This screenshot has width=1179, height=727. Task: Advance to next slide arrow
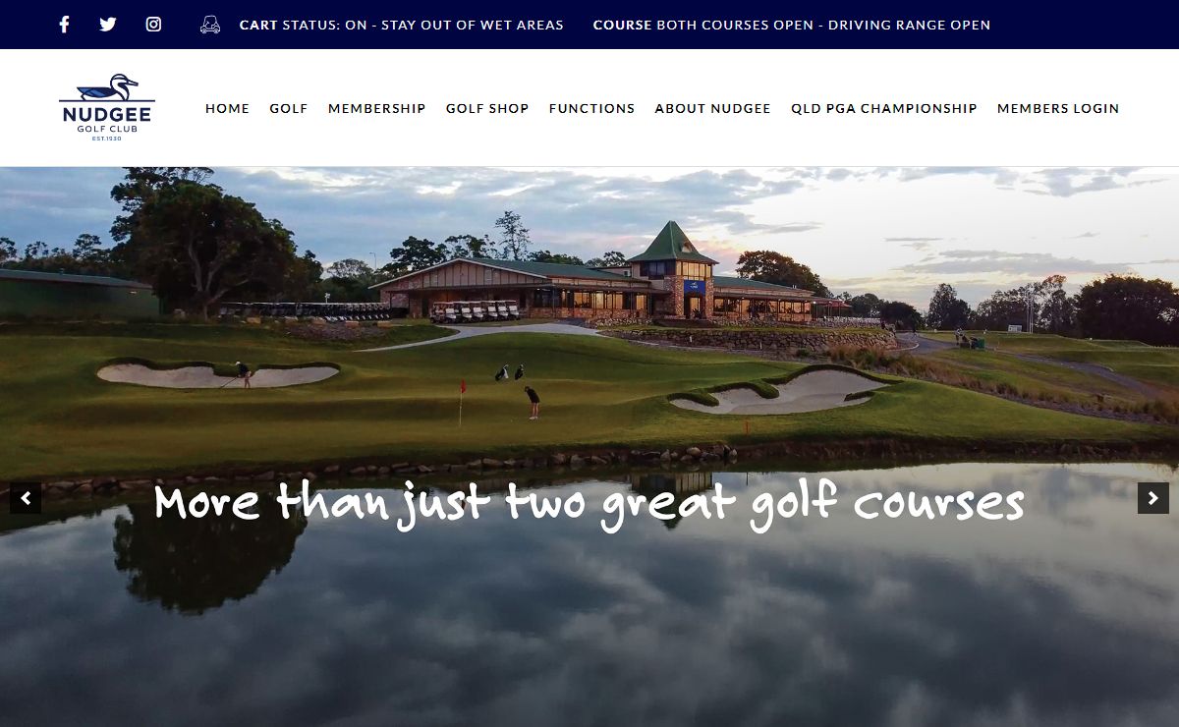(x=1153, y=498)
